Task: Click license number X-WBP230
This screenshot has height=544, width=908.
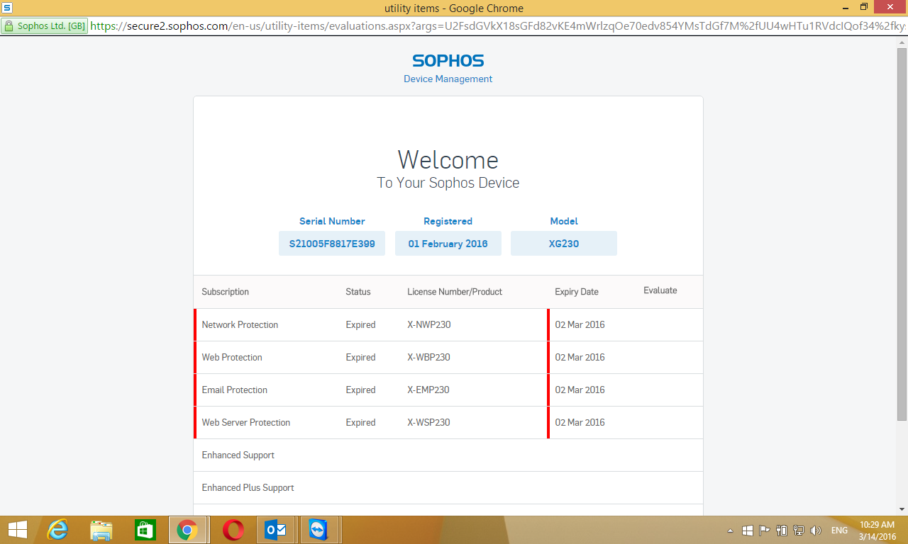Action: click(428, 357)
